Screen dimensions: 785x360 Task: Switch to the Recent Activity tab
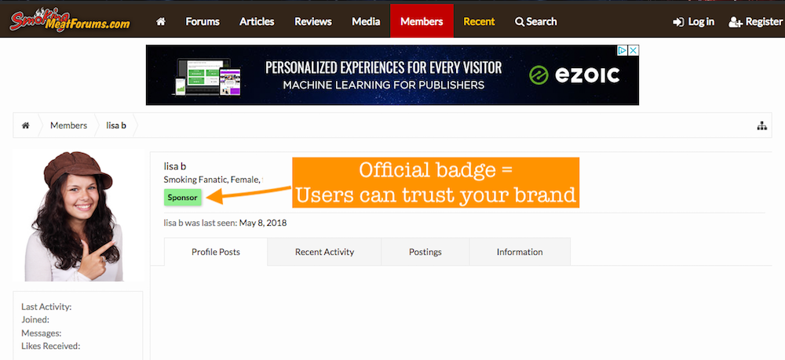tap(324, 252)
